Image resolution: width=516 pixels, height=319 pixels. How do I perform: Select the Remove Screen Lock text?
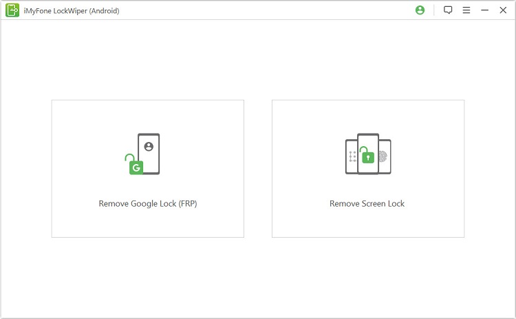click(x=367, y=204)
